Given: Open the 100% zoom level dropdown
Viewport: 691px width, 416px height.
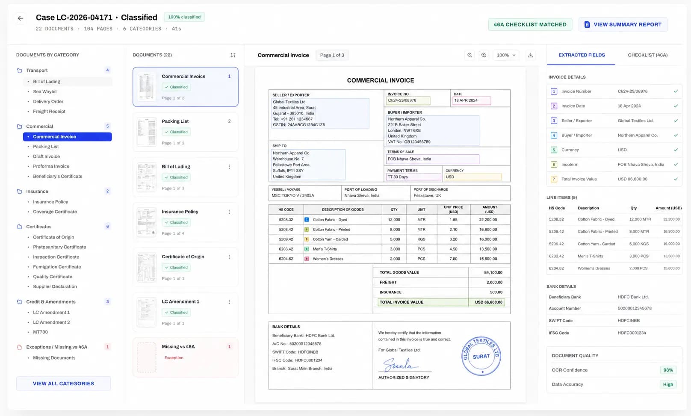Looking at the screenshot, I should pyautogui.click(x=506, y=55).
